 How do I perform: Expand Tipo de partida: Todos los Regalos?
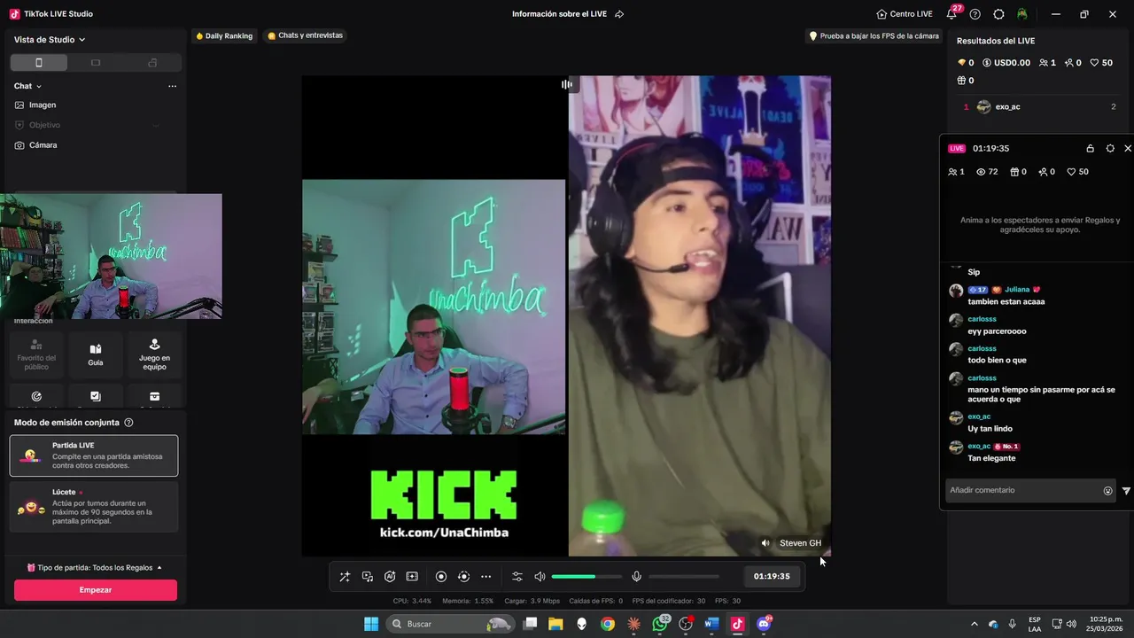(x=94, y=567)
